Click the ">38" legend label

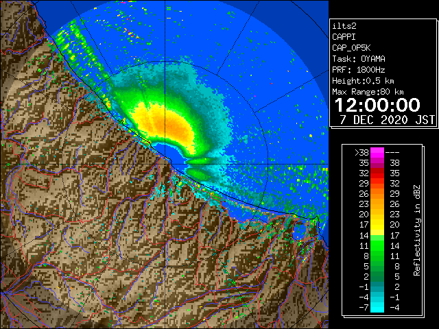click(x=361, y=153)
